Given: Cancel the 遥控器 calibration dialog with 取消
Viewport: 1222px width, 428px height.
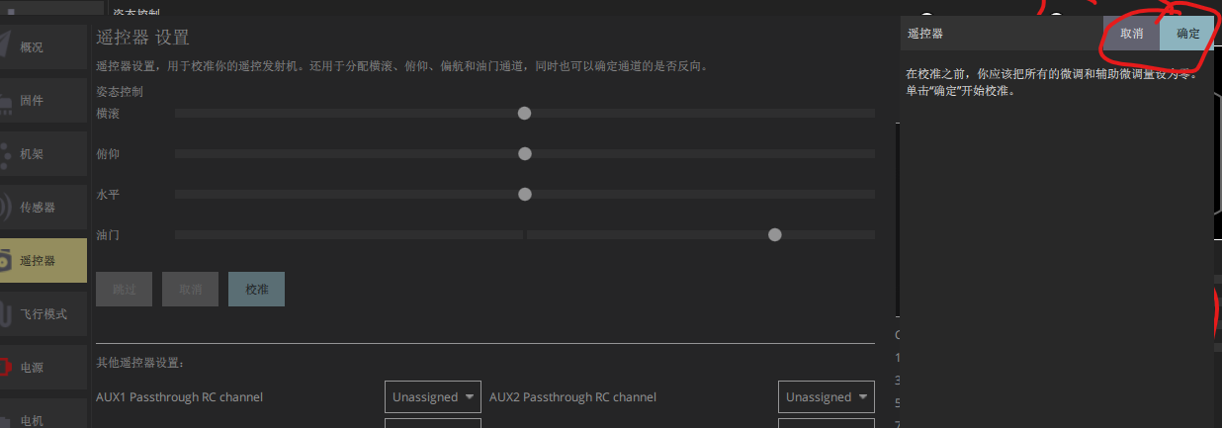Looking at the screenshot, I should pos(1132,34).
